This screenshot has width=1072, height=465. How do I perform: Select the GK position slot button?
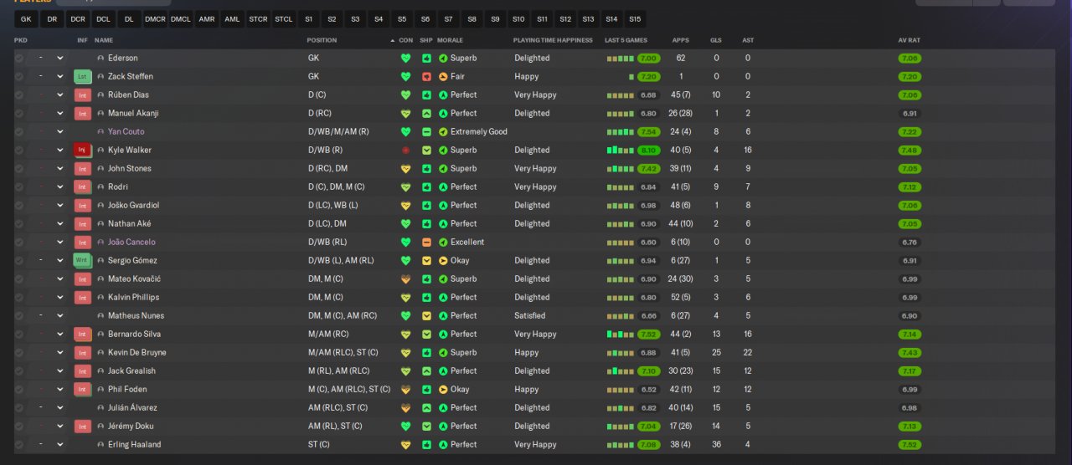coord(26,18)
